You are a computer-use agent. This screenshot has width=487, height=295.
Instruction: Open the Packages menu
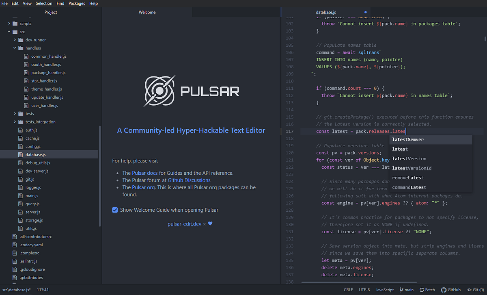[x=77, y=3]
